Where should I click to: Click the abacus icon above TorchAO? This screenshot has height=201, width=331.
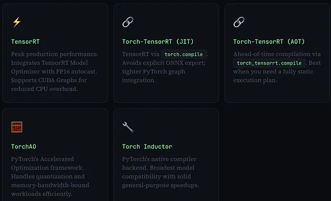(17, 127)
